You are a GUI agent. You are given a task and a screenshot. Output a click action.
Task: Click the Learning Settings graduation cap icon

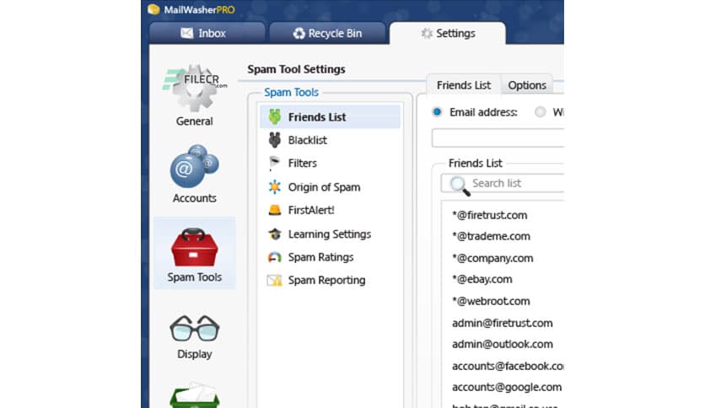(275, 234)
